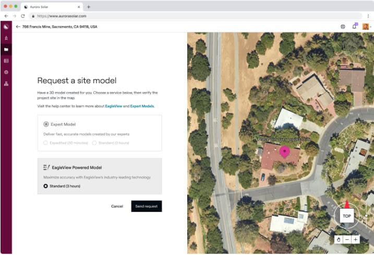374x255 pixels.
Task: Open the globe settings sidebar icon
Action: tap(6, 72)
